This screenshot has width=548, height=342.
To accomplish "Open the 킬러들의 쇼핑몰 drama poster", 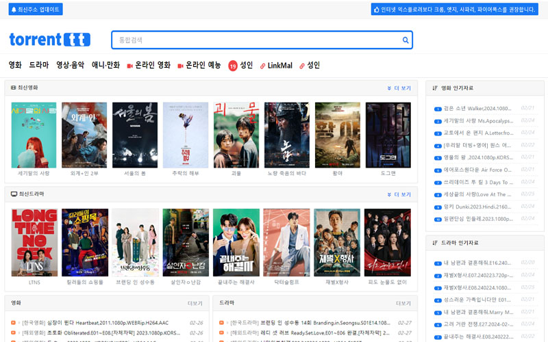I will tap(85, 243).
